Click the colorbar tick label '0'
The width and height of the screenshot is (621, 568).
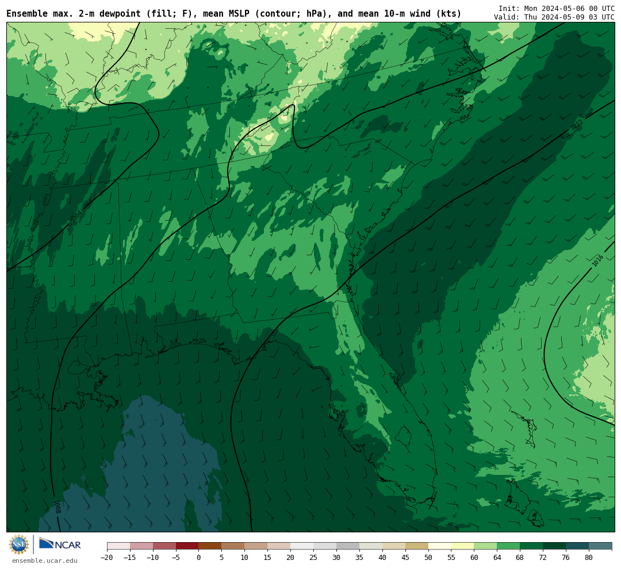pyautogui.click(x=199, y=557)
